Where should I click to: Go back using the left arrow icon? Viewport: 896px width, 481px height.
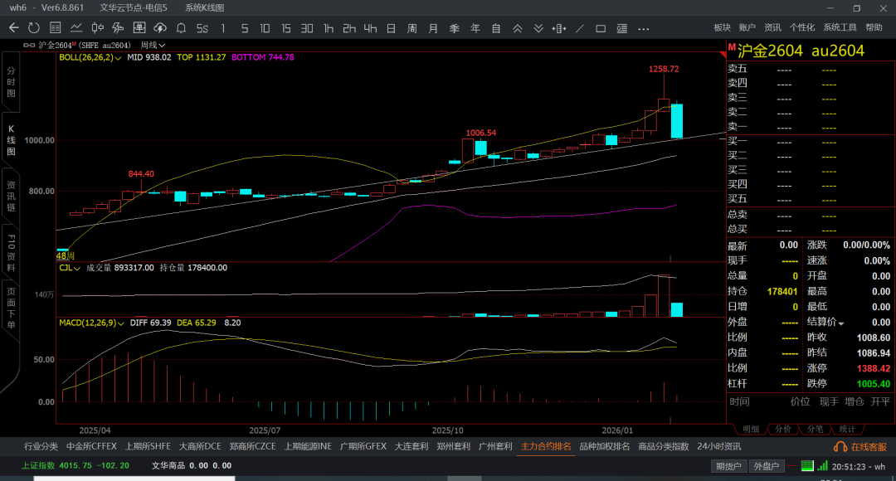click(14, 28)
